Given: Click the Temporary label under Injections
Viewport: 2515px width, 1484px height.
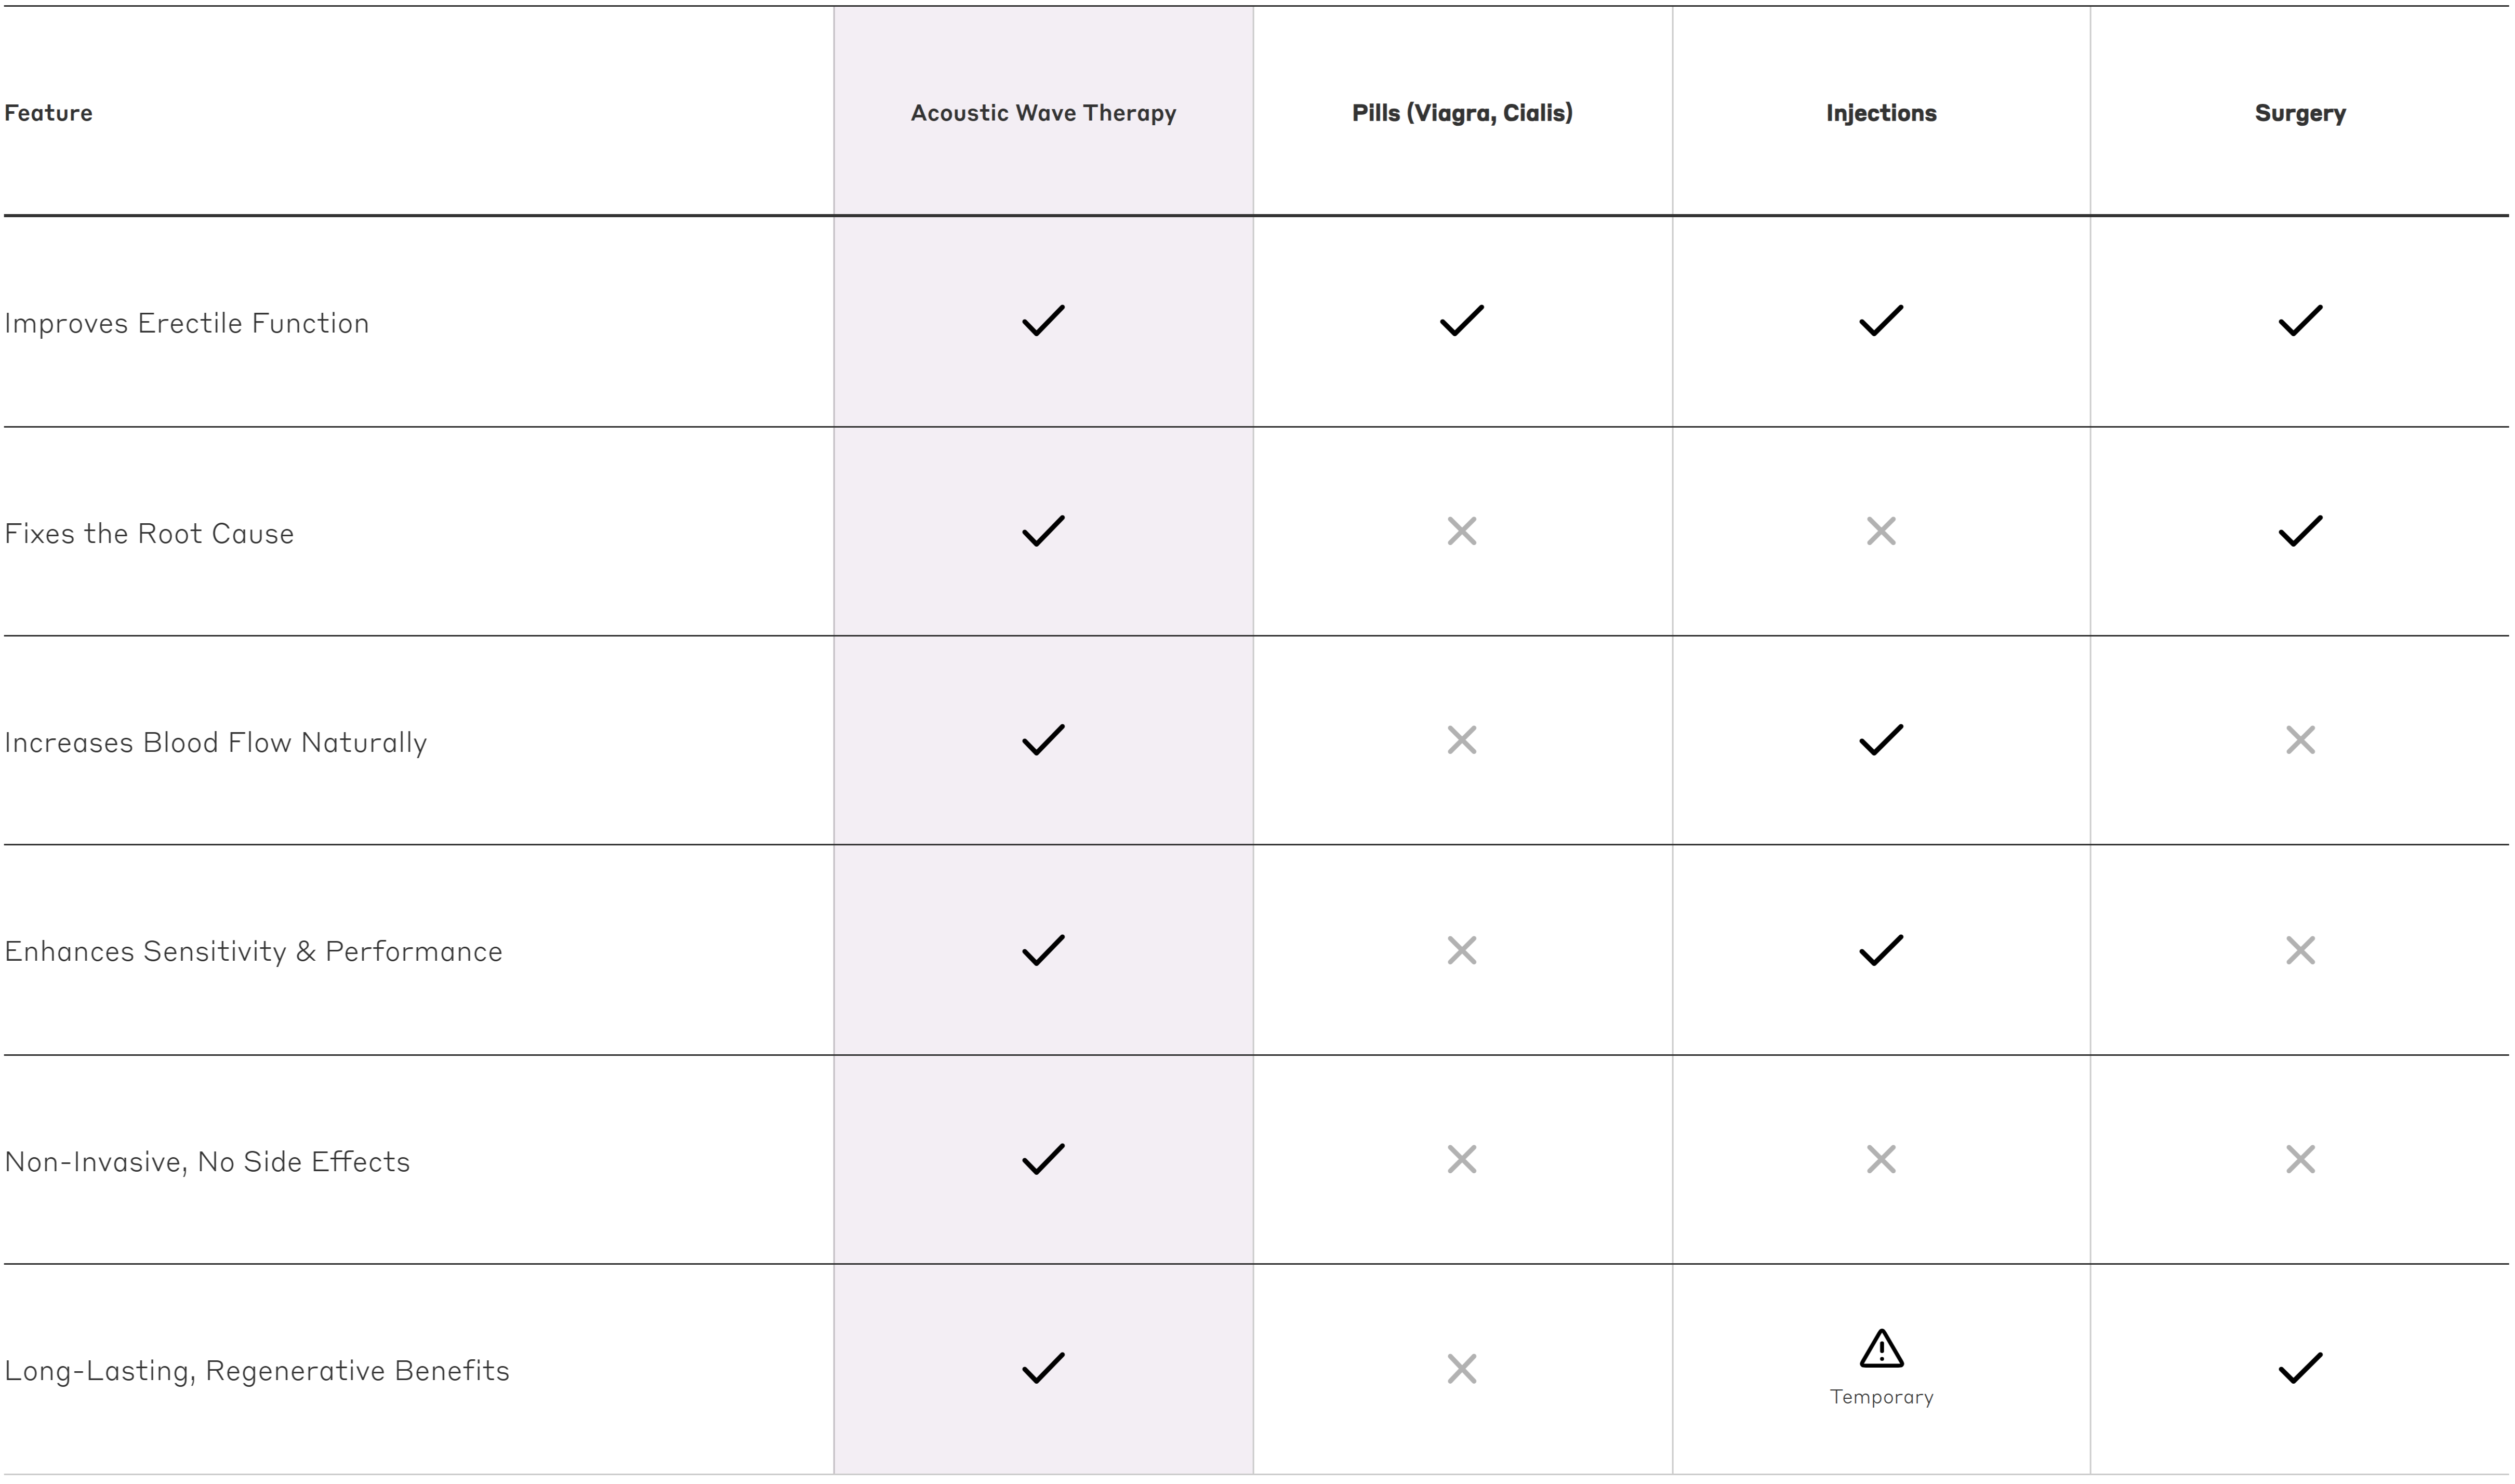Looking at the screenshot, I should click(x=1881, y=1397).
